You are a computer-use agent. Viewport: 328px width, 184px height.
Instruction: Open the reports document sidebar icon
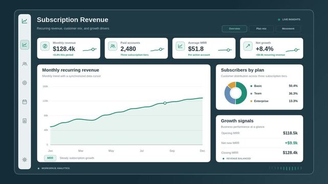pos(25,121)
